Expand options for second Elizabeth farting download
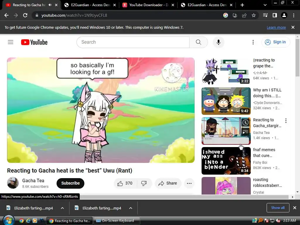 (x=131, y=208)
